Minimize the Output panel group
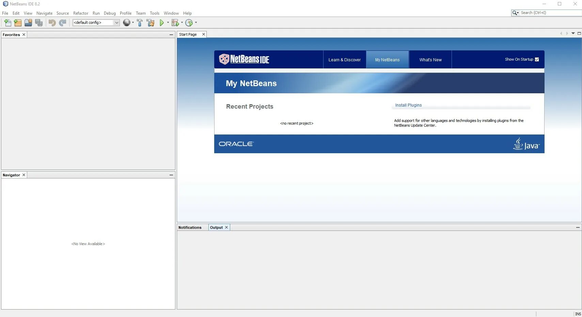Screen dimensions: 582x317 (x=578, y=227)
